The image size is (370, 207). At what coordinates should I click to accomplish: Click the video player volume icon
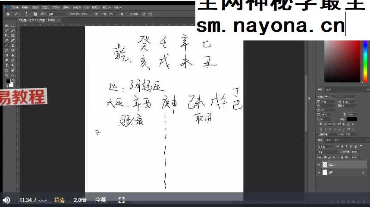click(6, 200)
